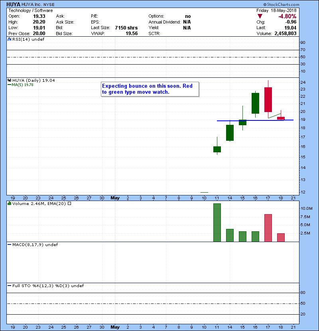The width and height of the screenshot is (319, 331).
Task: Click the red down-triangle change indicator
Action: tap(260, 16)
